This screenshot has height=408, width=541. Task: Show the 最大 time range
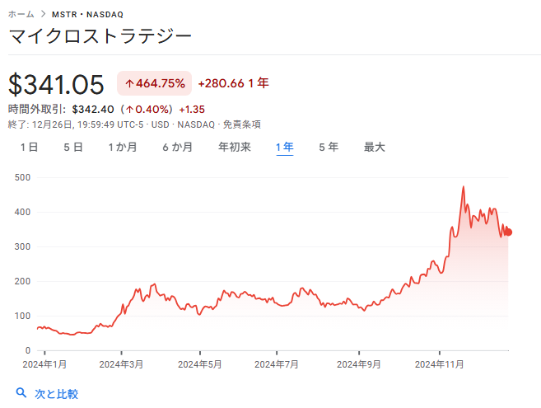(374, 147)
